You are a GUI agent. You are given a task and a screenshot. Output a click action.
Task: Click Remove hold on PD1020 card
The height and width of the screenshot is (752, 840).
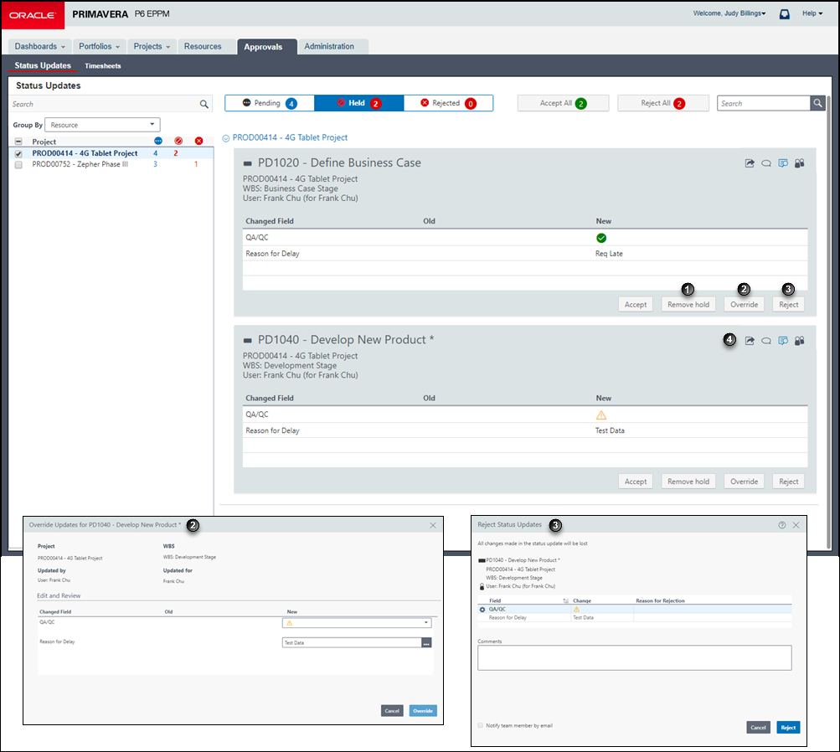688,304
